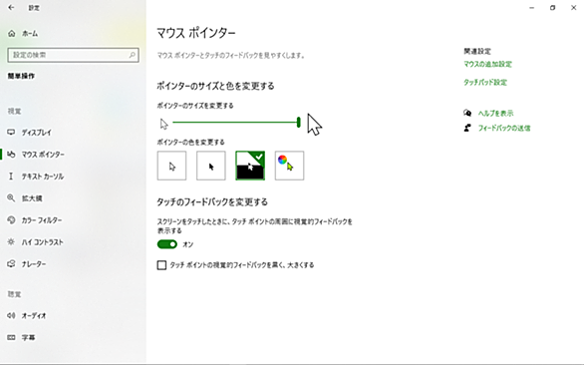Image resolution: width=584 pixels, height=365 pixels.
Task: Open タッチパッド設定 link
Action: [485, 83]
